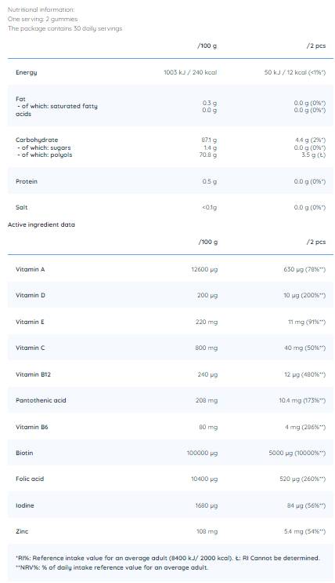The image size is (335, 583).
Task: Click the Vitamin D per-serving value
Action: pyautogui.click(x=304, y=295)
